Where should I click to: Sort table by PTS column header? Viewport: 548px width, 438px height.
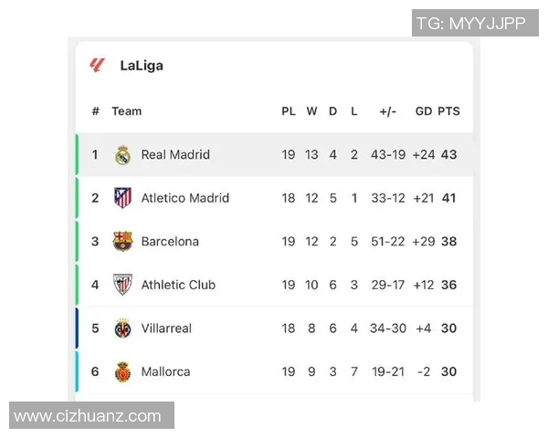click(448, 111)
